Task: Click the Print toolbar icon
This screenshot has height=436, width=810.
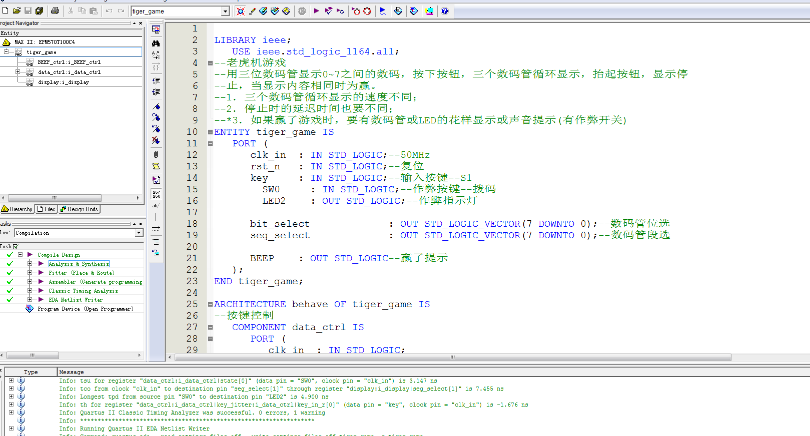Action: point(55,10)
